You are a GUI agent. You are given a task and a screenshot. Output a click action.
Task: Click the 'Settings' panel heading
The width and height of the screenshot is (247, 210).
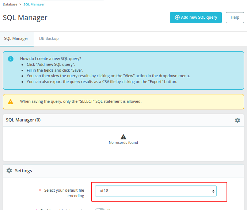coord(23,171)
